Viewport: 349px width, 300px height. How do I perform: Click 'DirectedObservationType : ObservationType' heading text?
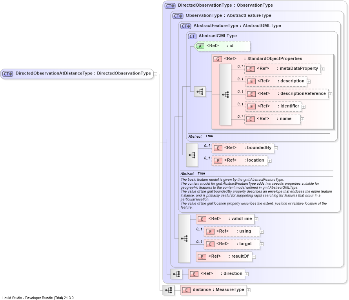(225, 5)
